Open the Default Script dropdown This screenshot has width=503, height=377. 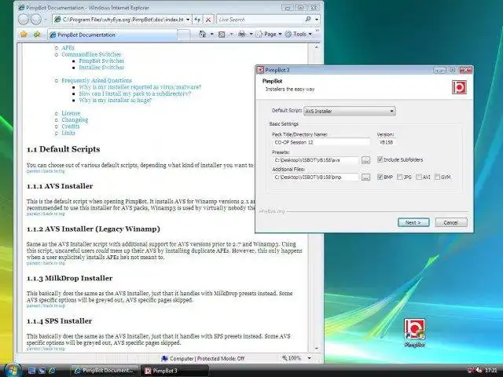(349, 111)
